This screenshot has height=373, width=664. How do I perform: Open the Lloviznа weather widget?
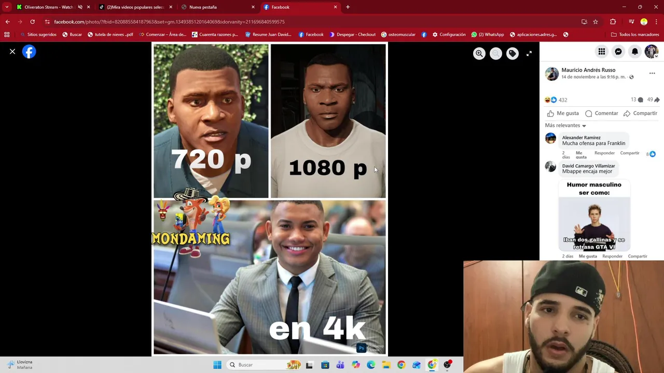click(x=21, y=365)
